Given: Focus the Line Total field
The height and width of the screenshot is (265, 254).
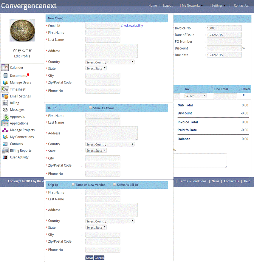Looking at the screenshot, I should click(225, 96).
